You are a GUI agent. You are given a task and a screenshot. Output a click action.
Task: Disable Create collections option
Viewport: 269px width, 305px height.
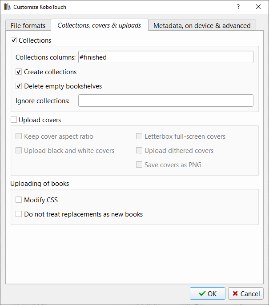(x=19, y=72)
